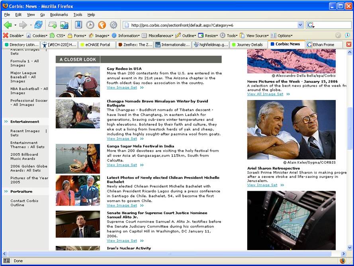The image size is (354, 266).
Task: Click the new tab toolbar icon
Action: (52, 25)
